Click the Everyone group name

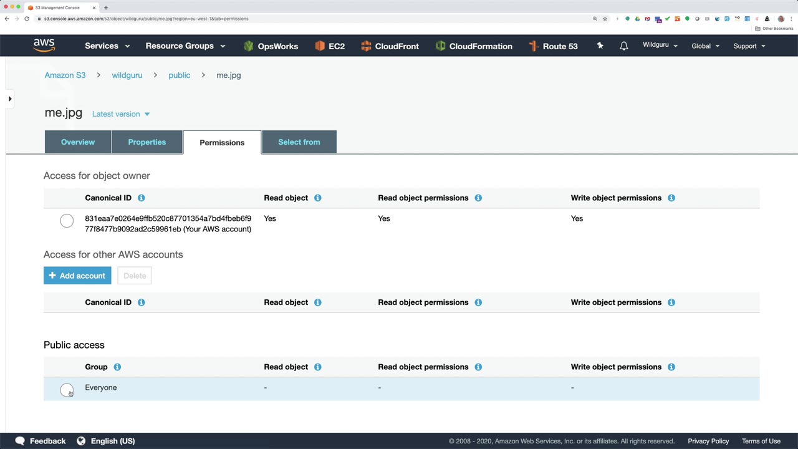101,388
